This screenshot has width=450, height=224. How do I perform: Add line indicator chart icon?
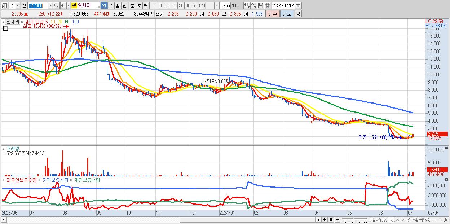254,5
